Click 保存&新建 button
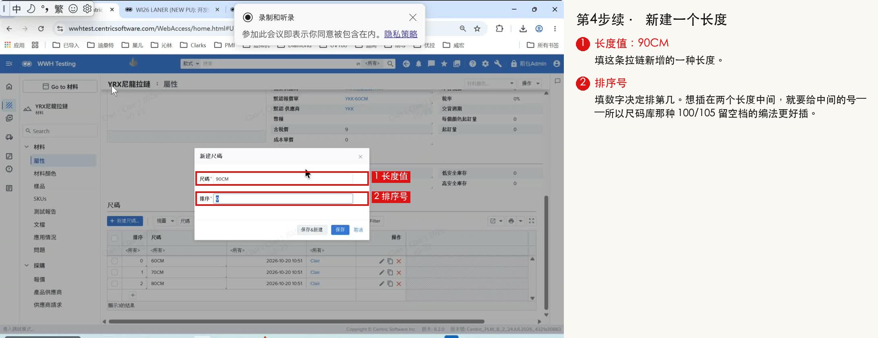Viewport: 878px width, 338px height. [x=312, y=230]
